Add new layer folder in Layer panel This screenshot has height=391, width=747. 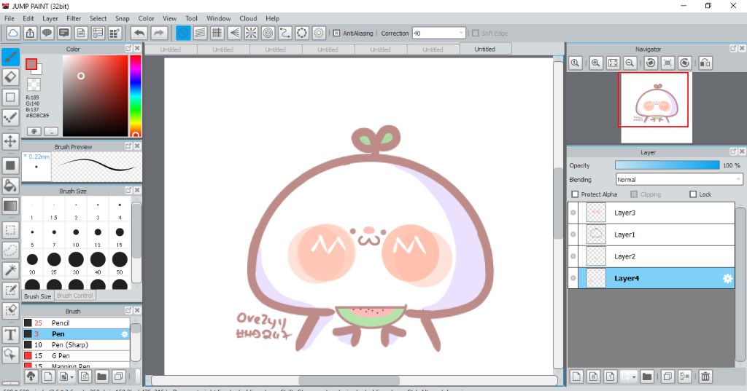click(646, 376)
